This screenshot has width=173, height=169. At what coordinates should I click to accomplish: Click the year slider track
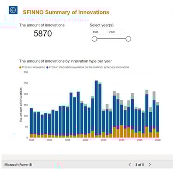pos(111,39)
